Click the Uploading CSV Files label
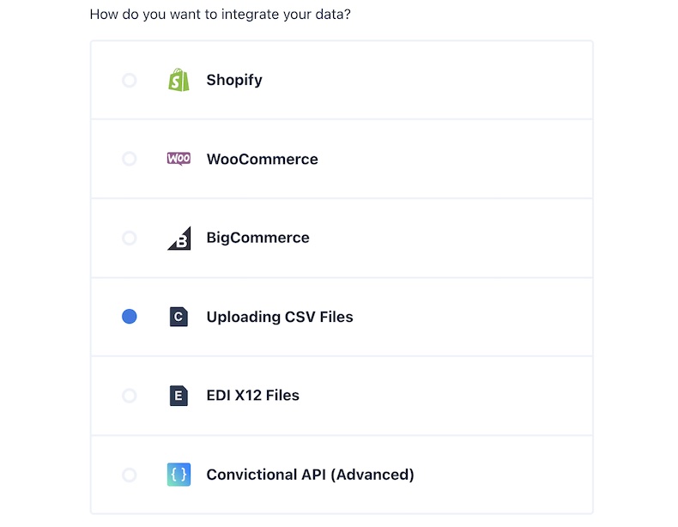 coord(280,317)
